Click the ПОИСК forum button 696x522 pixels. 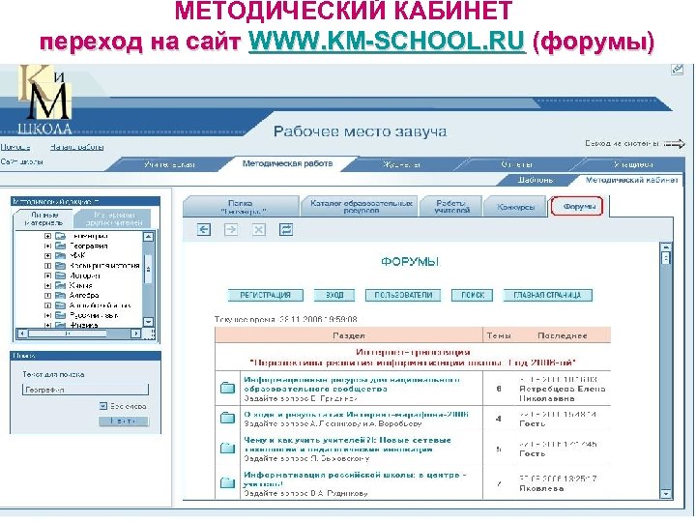click(473, 295)
